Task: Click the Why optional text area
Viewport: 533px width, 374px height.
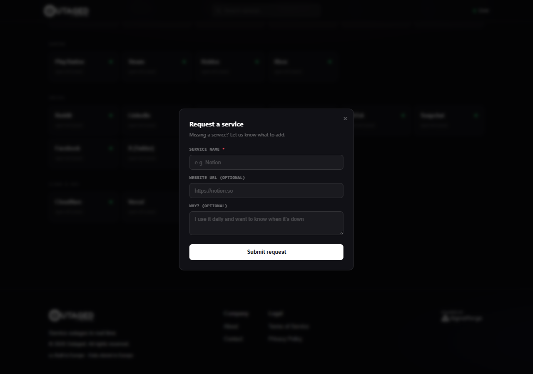Action: pyautogui.click(x=266, y=223)
